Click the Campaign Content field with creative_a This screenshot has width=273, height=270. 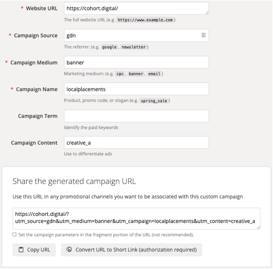click(x=136, y=142)
